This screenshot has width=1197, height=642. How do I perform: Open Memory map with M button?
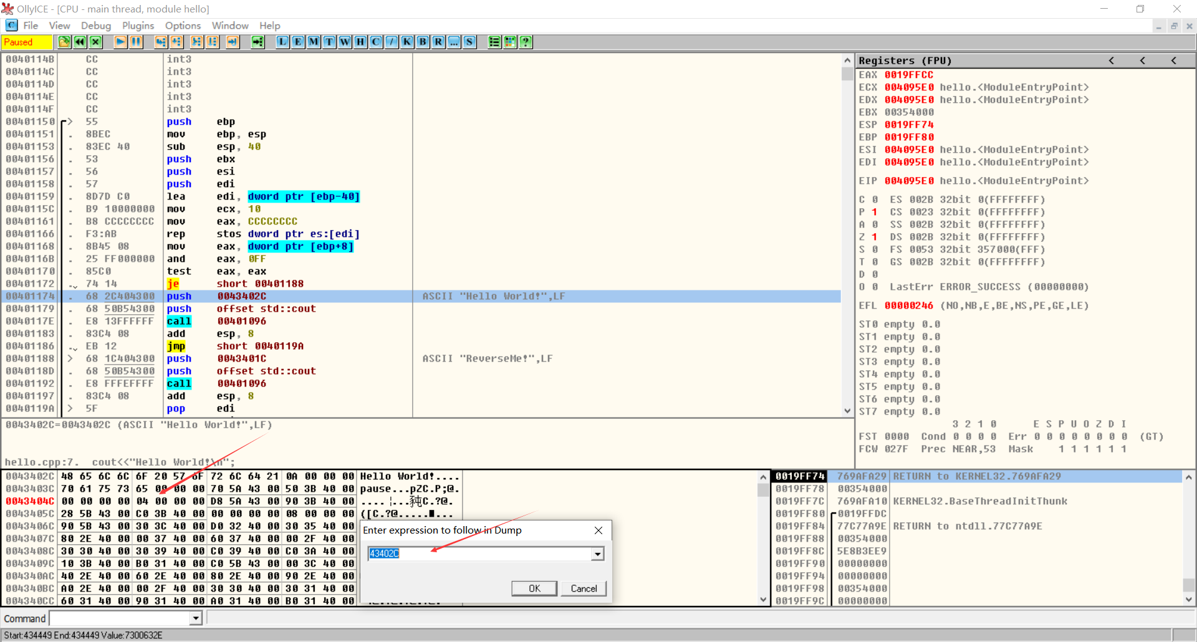tap(314, 42)
